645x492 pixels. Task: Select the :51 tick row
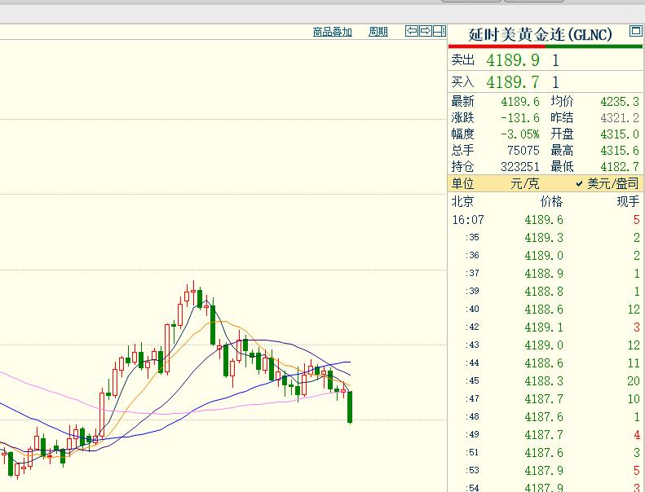point(546,453)
